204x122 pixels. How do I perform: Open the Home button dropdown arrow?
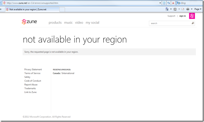pyautogui.click(x=171, y=9)
